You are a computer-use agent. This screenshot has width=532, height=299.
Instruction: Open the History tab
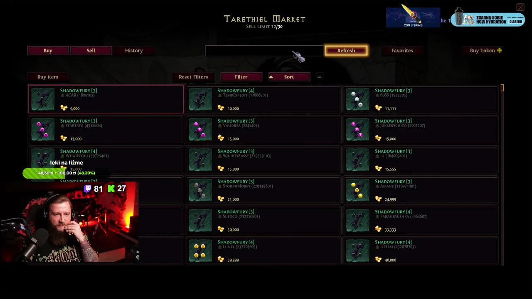coord(134,51)
